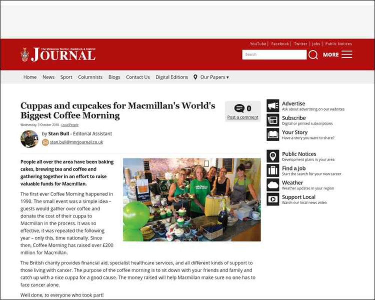
Task: Go to the Home menu item
Action: point(30,77)
